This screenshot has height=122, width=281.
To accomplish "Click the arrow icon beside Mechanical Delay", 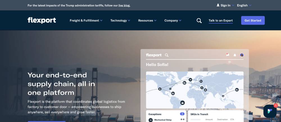I will tap(150, 120).
